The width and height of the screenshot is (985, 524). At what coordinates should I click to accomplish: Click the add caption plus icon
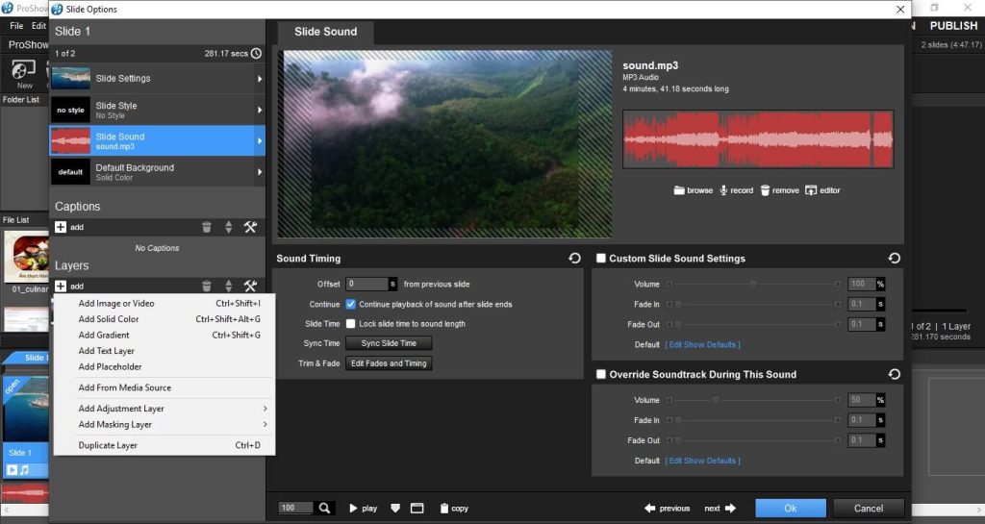point(61,227)
